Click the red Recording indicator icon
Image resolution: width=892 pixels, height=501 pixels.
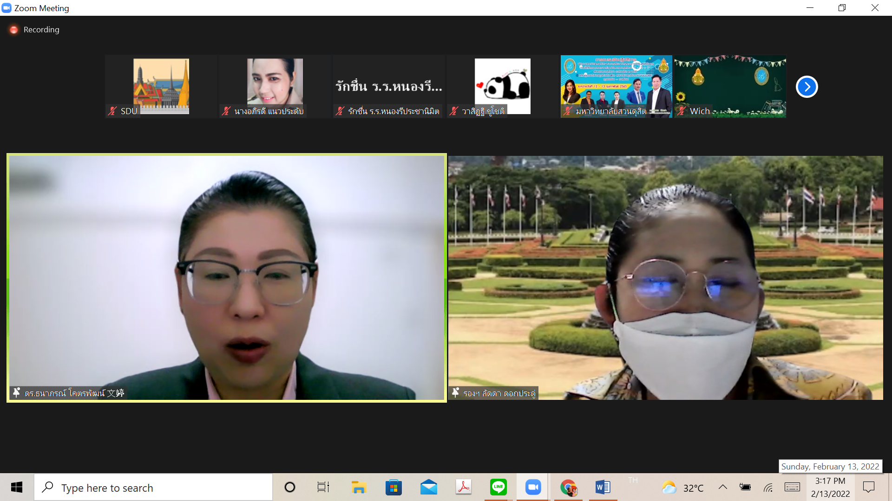click(14, 30)
